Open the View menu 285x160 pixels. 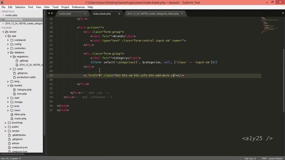point(39,7)
